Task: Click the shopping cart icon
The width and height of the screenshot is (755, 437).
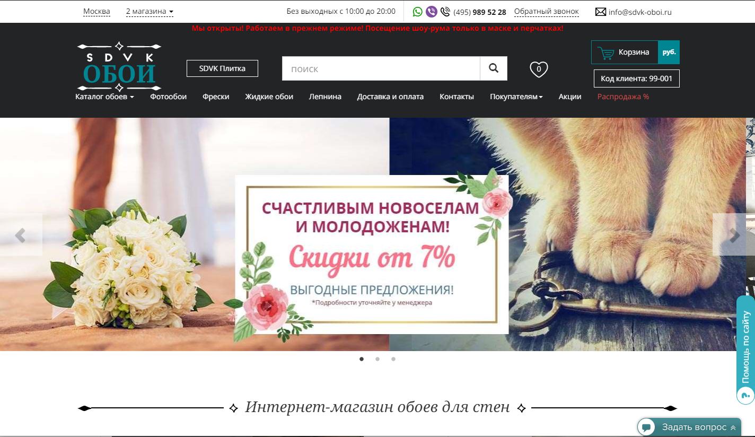Action: (605, 53)
